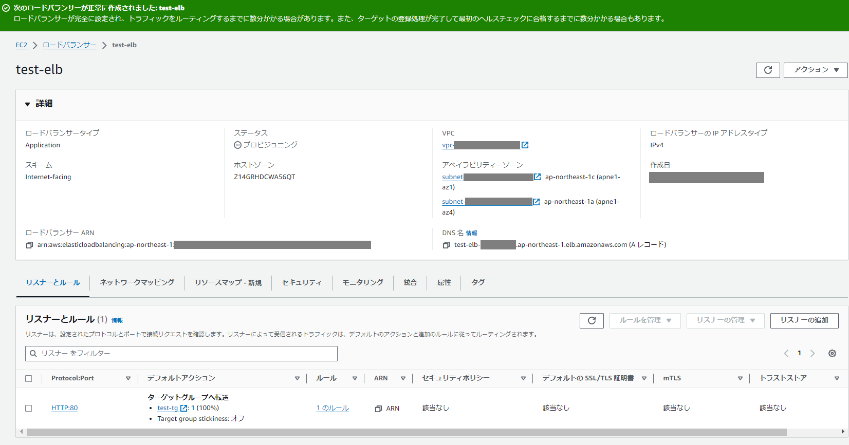Switch to the ネットワークマッピング tab

137,282
